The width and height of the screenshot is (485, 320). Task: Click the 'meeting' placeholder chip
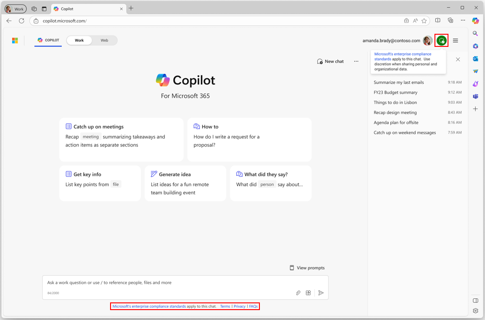click(x=91, y=137)
